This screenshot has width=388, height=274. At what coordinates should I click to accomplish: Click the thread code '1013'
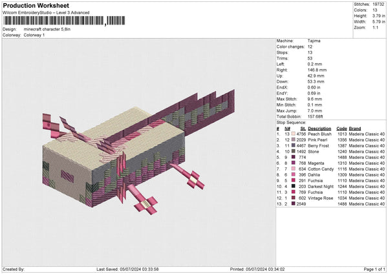(x=342, y=134)
